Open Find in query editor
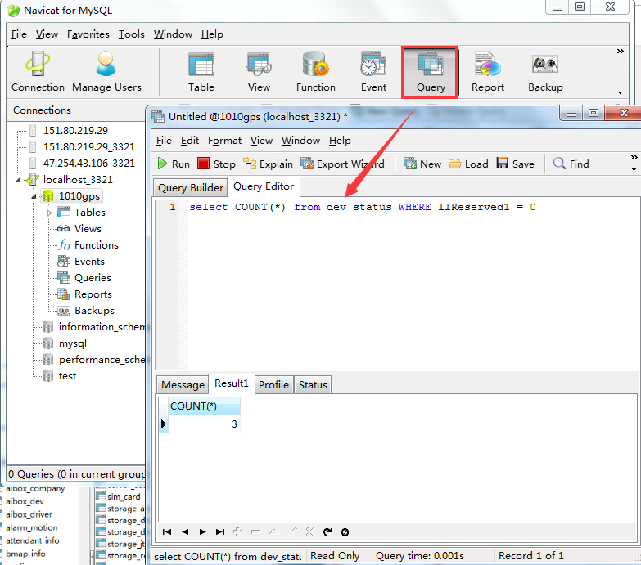Image resolution: width=641 pixels, height=565 pixels. (571, 164)
